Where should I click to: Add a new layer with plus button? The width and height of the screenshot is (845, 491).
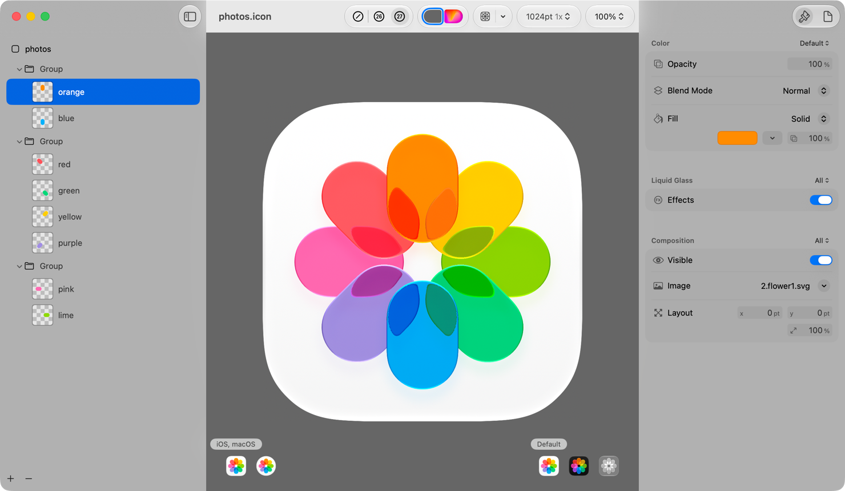(x=11, y=478)
